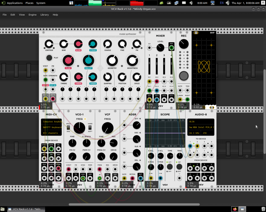This screenshot has height=212, width=266.
Task: Click Audio-8 TO DEVICE input 2 jack
Action: pyautogui.click(x=197, y=146)
